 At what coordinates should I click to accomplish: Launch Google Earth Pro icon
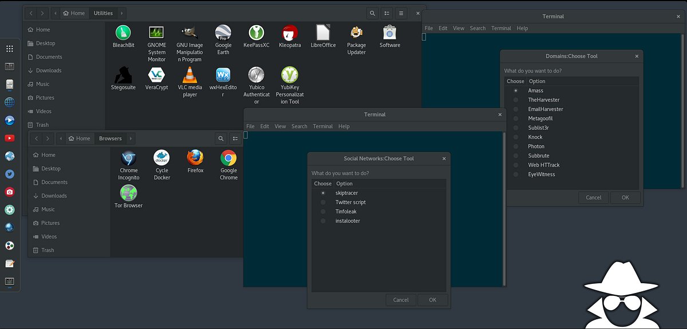(223, 33)
